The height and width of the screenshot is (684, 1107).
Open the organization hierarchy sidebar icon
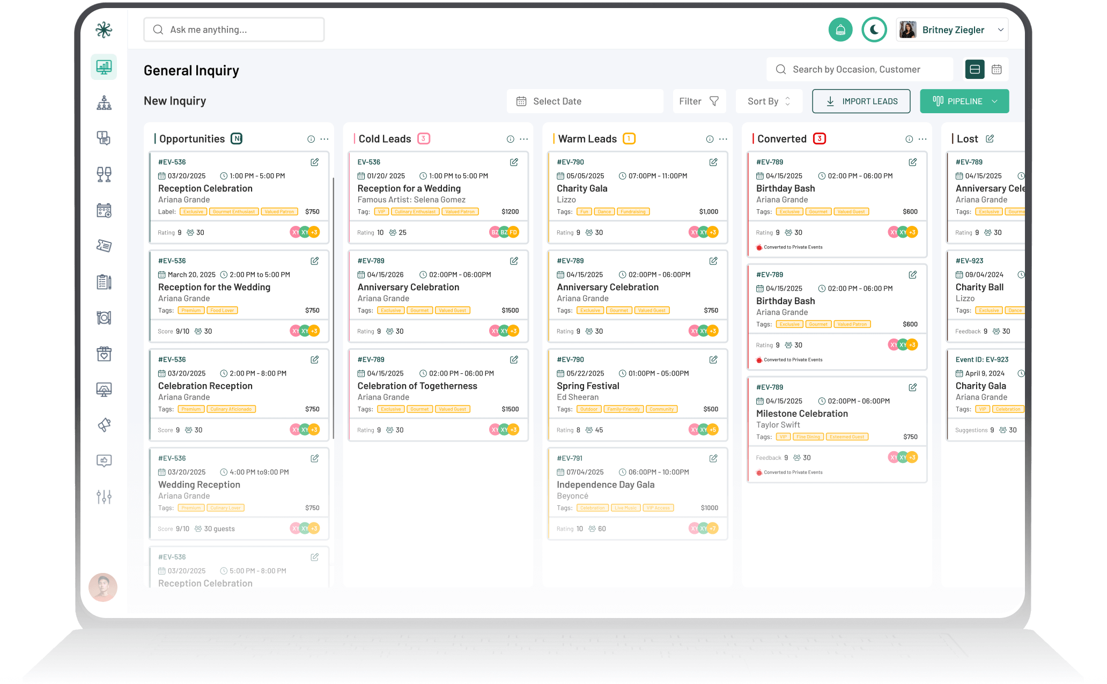tap(104, 103)
